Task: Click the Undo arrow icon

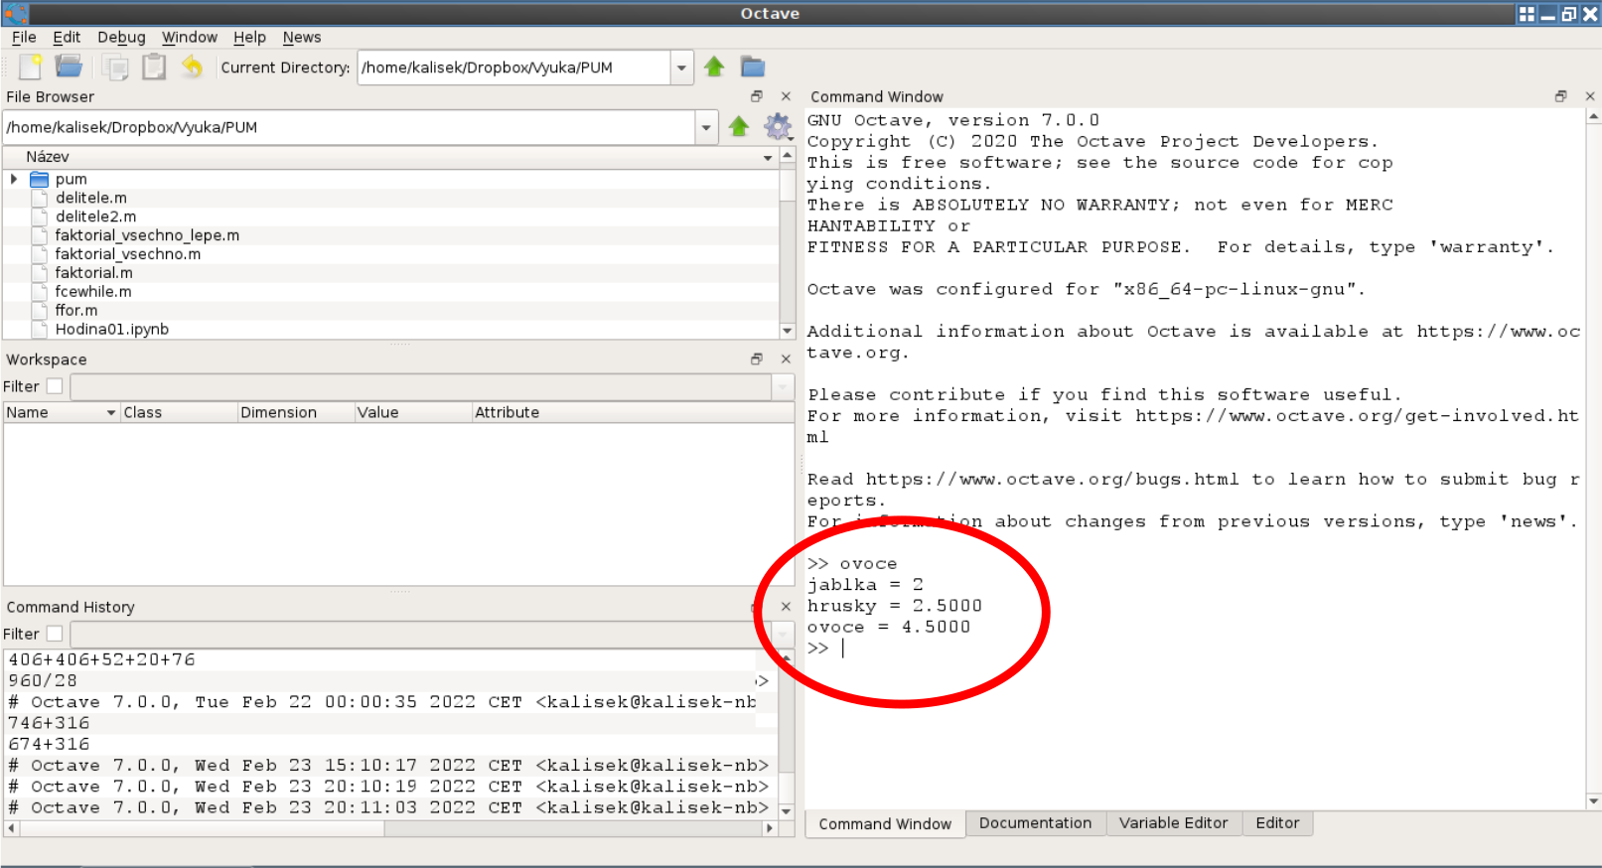Action: (x=192, y=67)
